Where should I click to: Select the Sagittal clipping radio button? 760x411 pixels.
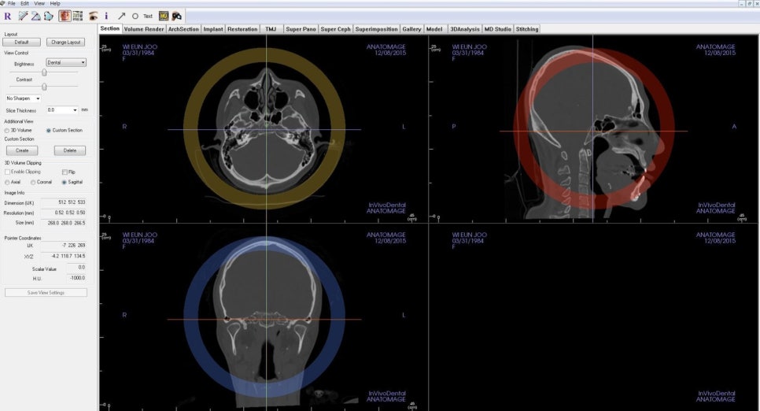click(x=64, y=182)
